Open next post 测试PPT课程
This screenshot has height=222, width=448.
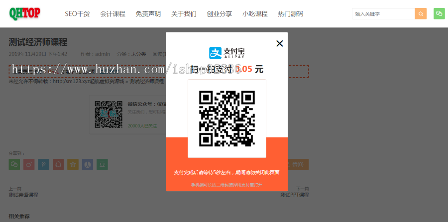[294, 195]
